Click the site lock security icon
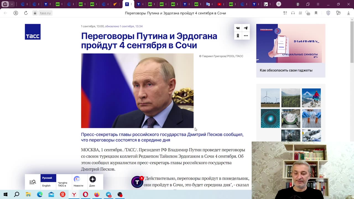The height and width of the screenshot is (199, 354). (x=35, y=13)
